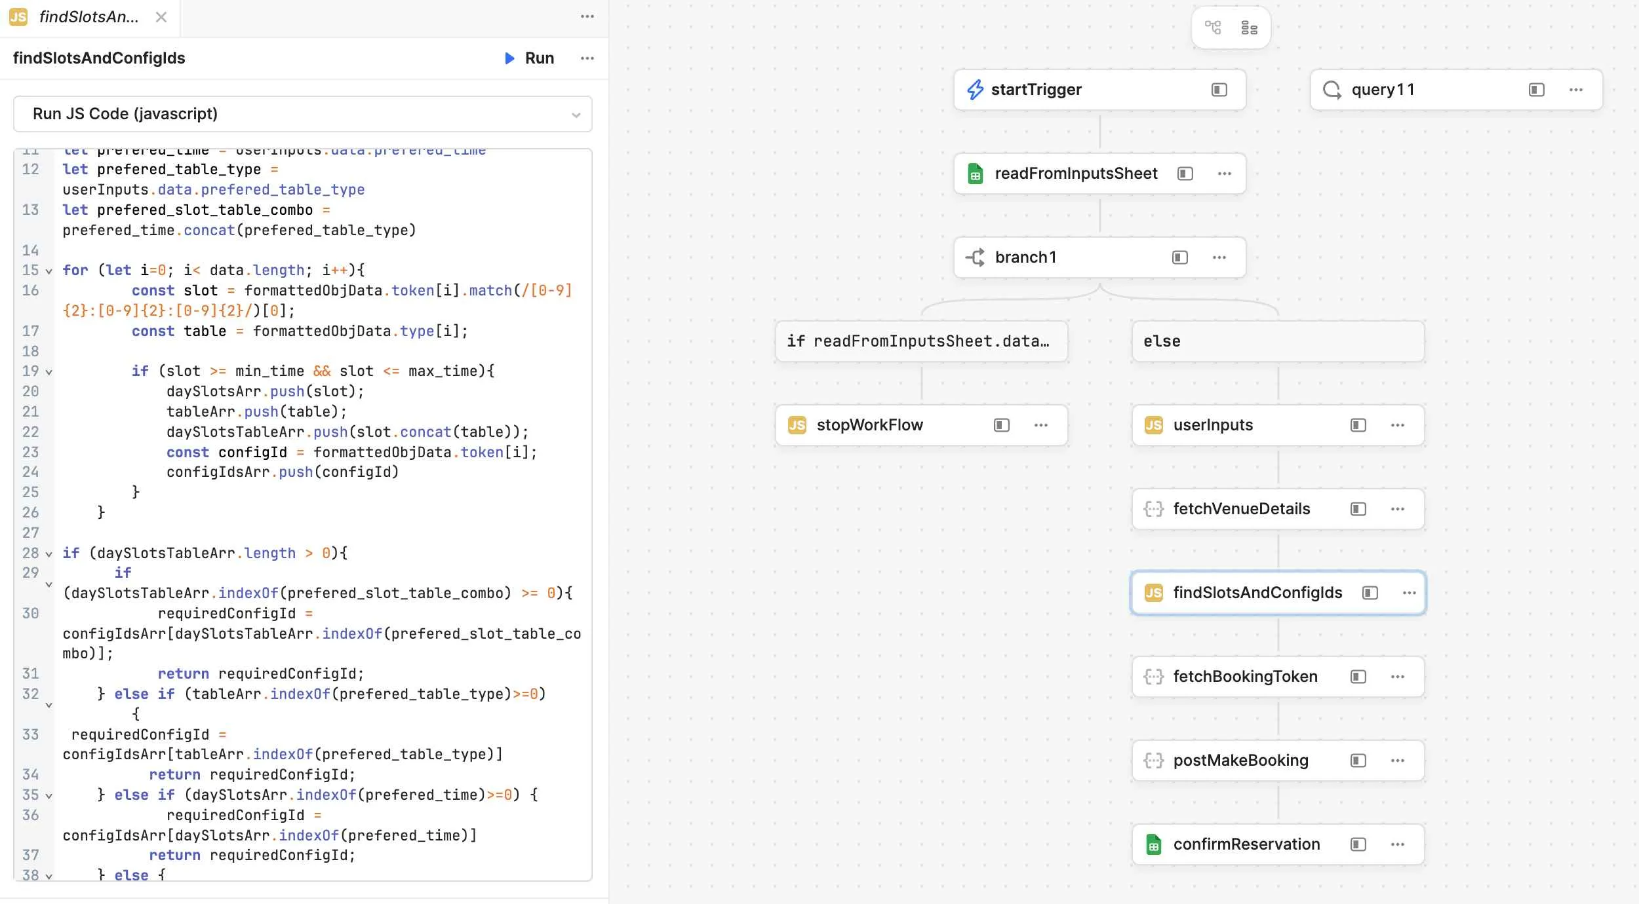This screenshot has width=1639, height=904.
Task: Toggle the stopWorkFlow side panel icon
Action: [1002, 425]
